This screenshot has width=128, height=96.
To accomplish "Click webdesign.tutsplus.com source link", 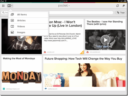I will [x=13, y=89].
